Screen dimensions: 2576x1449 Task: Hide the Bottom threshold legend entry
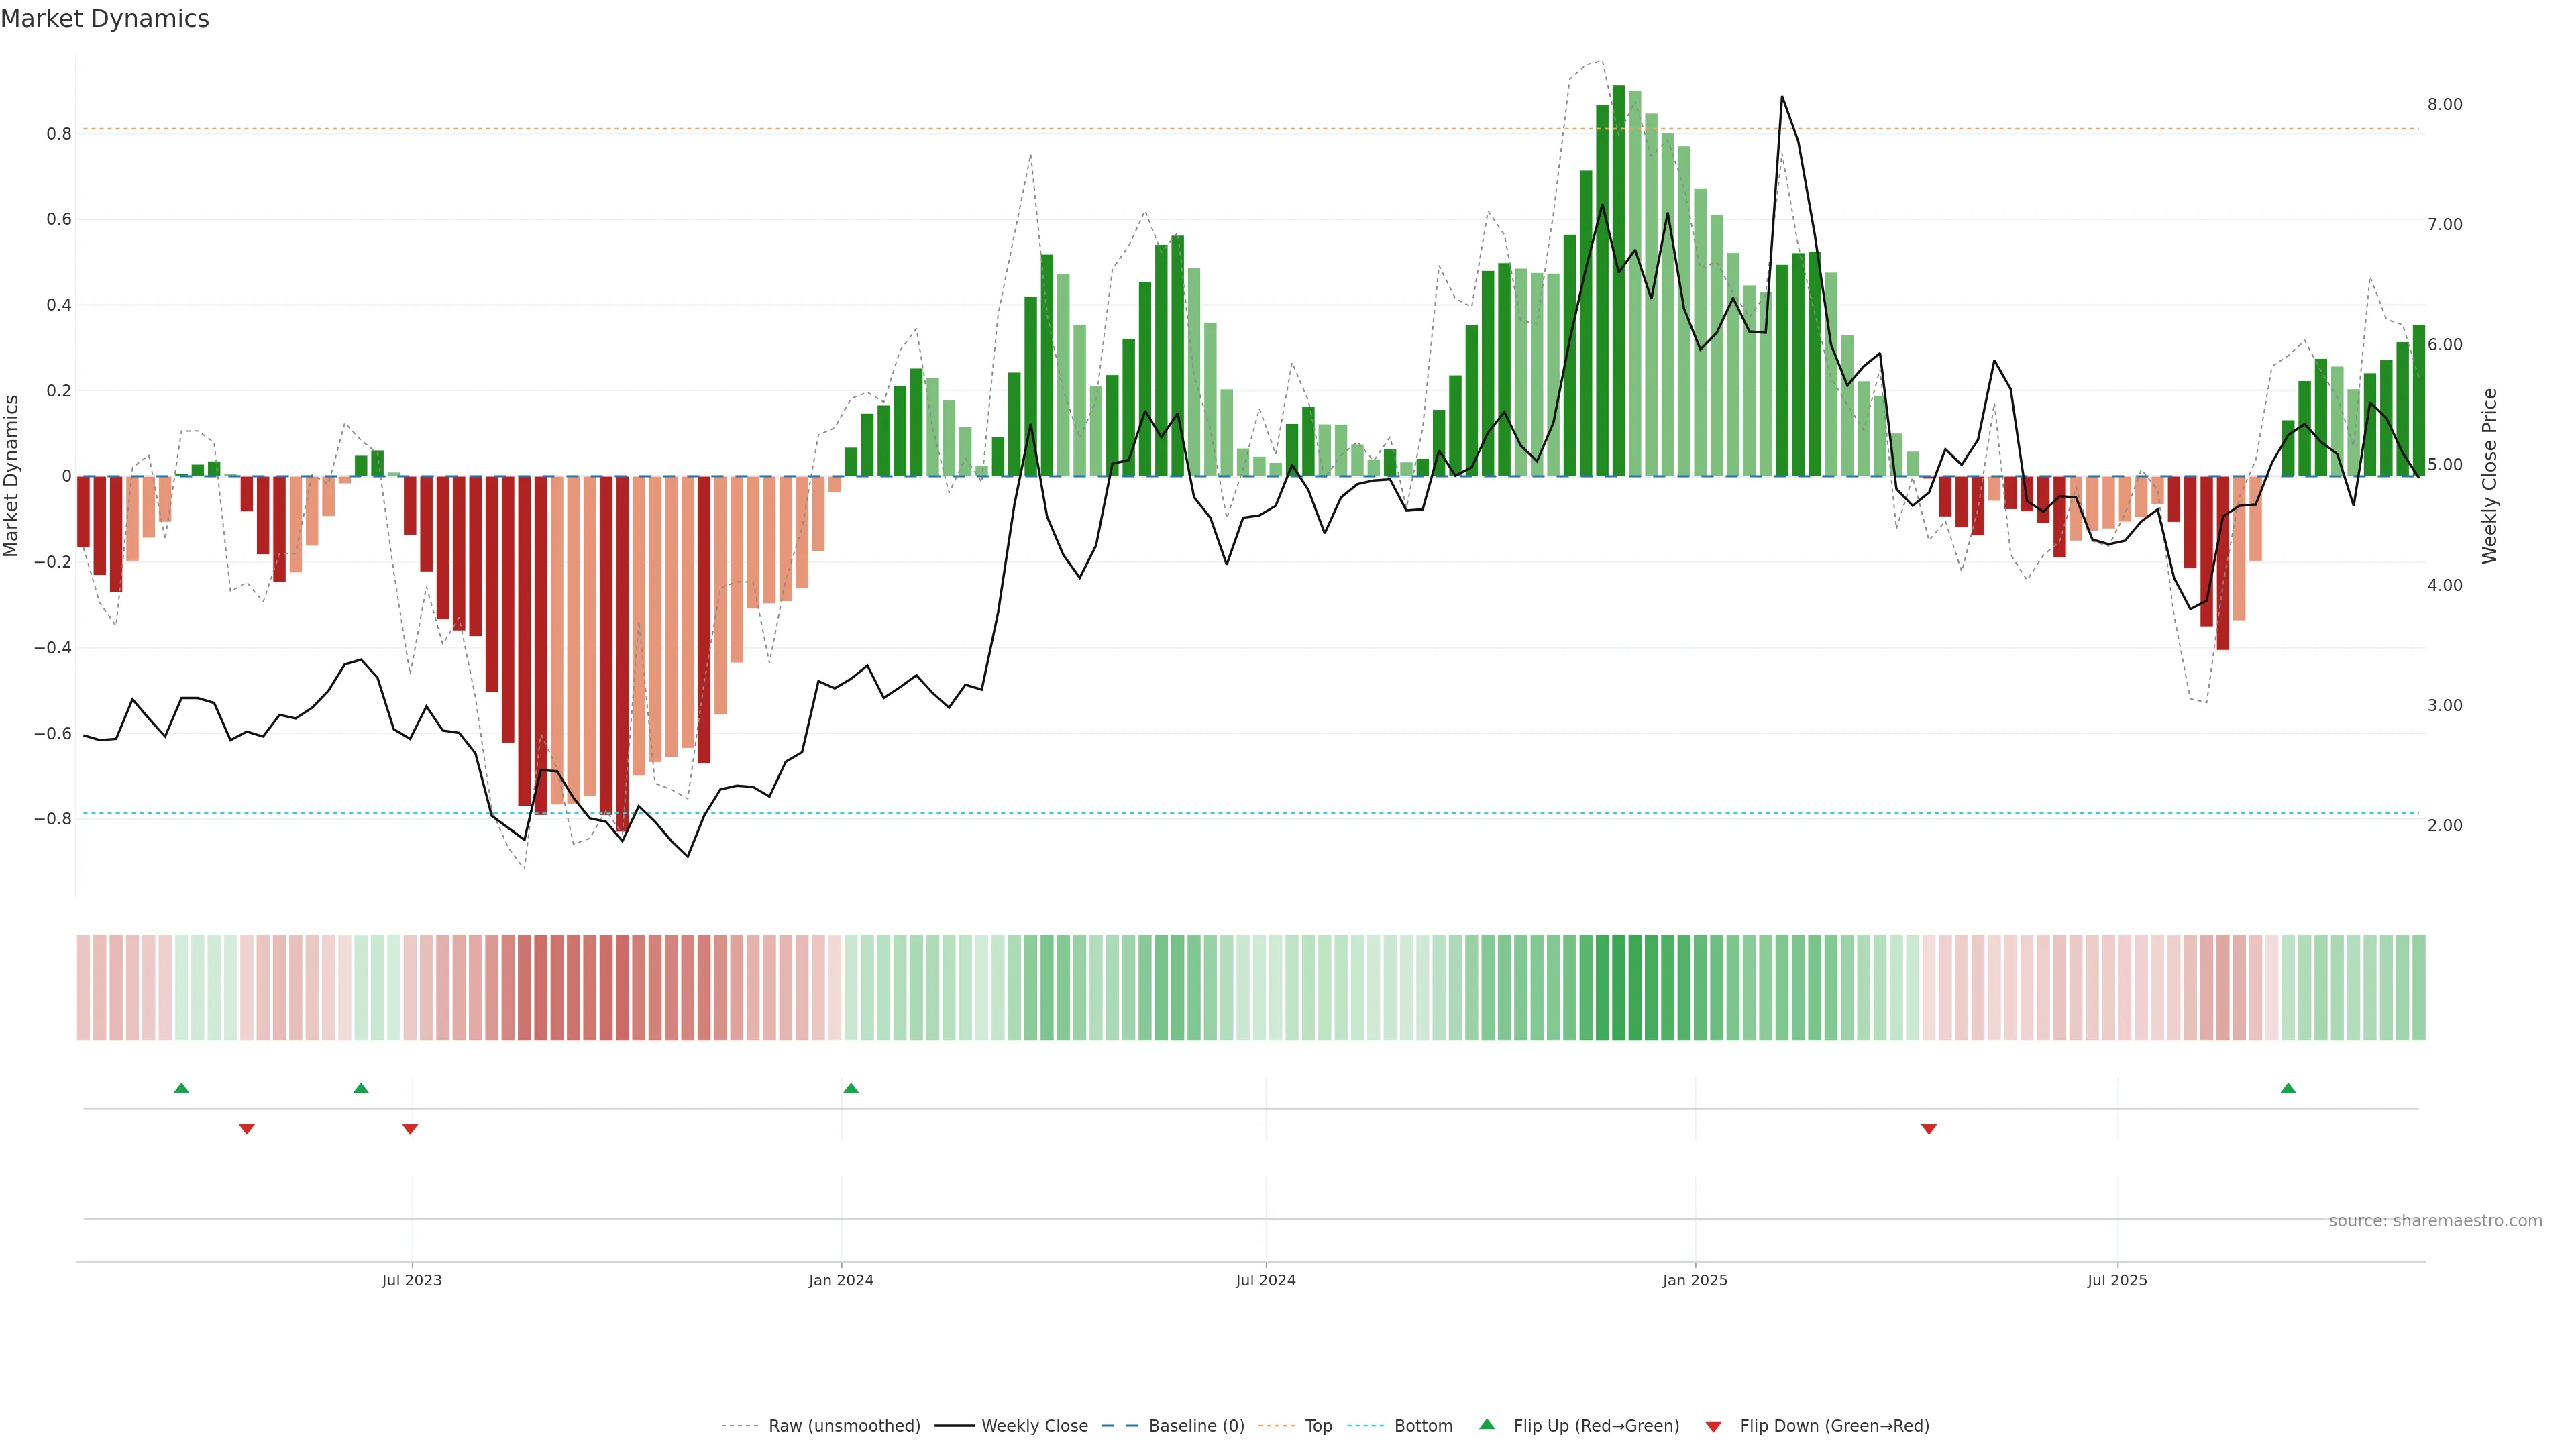(x=1423, y=1426)
